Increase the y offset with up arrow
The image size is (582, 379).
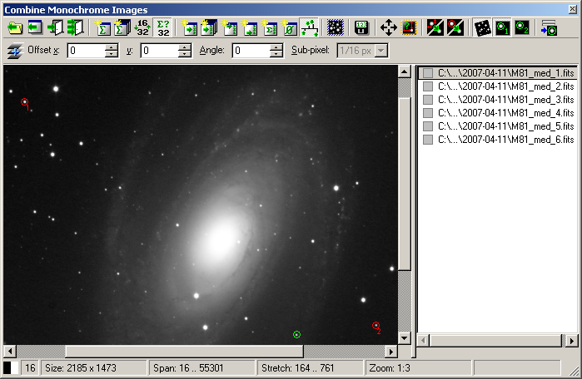click(x=184, y=47)
